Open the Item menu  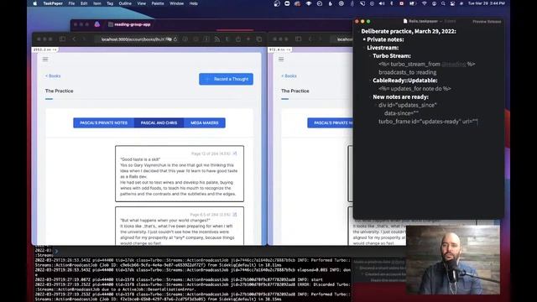point(97,3)
